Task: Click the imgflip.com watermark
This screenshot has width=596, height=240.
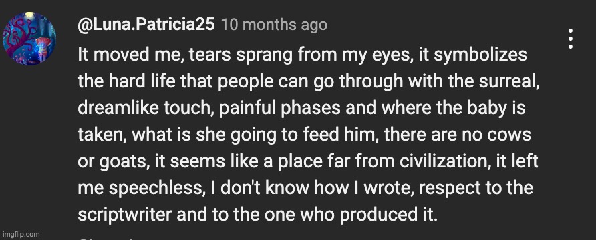Action: 21,234
